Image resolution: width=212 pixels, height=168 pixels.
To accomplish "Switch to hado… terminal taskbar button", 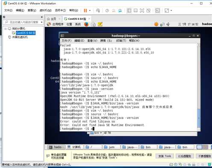I will (x=56, y=147).
